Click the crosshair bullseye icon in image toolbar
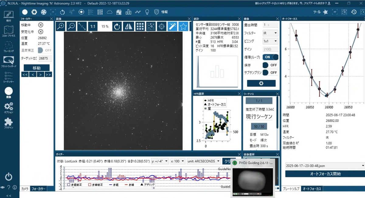The image size is (365, 198). pyautogui.click(x=162, y=26)
